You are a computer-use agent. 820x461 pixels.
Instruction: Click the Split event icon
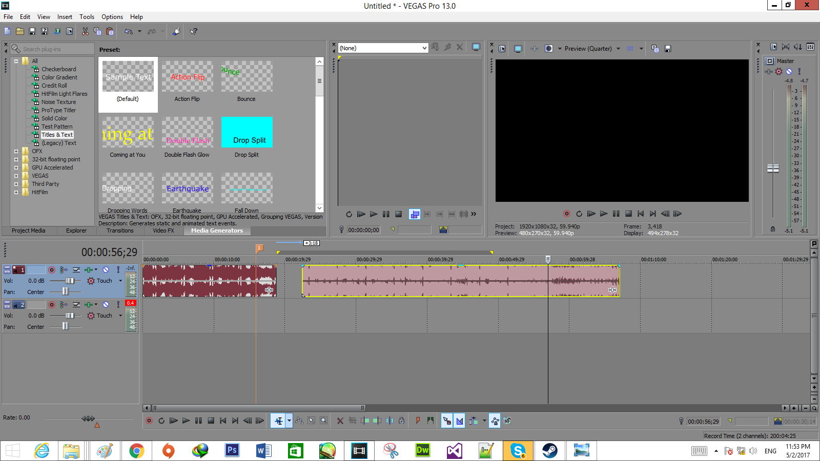[x=389, y=421]
